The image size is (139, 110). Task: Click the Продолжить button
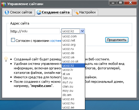point(117,40)
